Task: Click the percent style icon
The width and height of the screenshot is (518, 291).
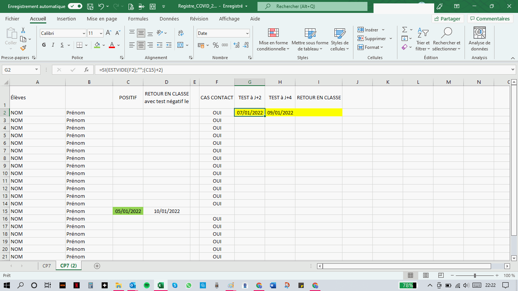Action: tap(215, 45)
